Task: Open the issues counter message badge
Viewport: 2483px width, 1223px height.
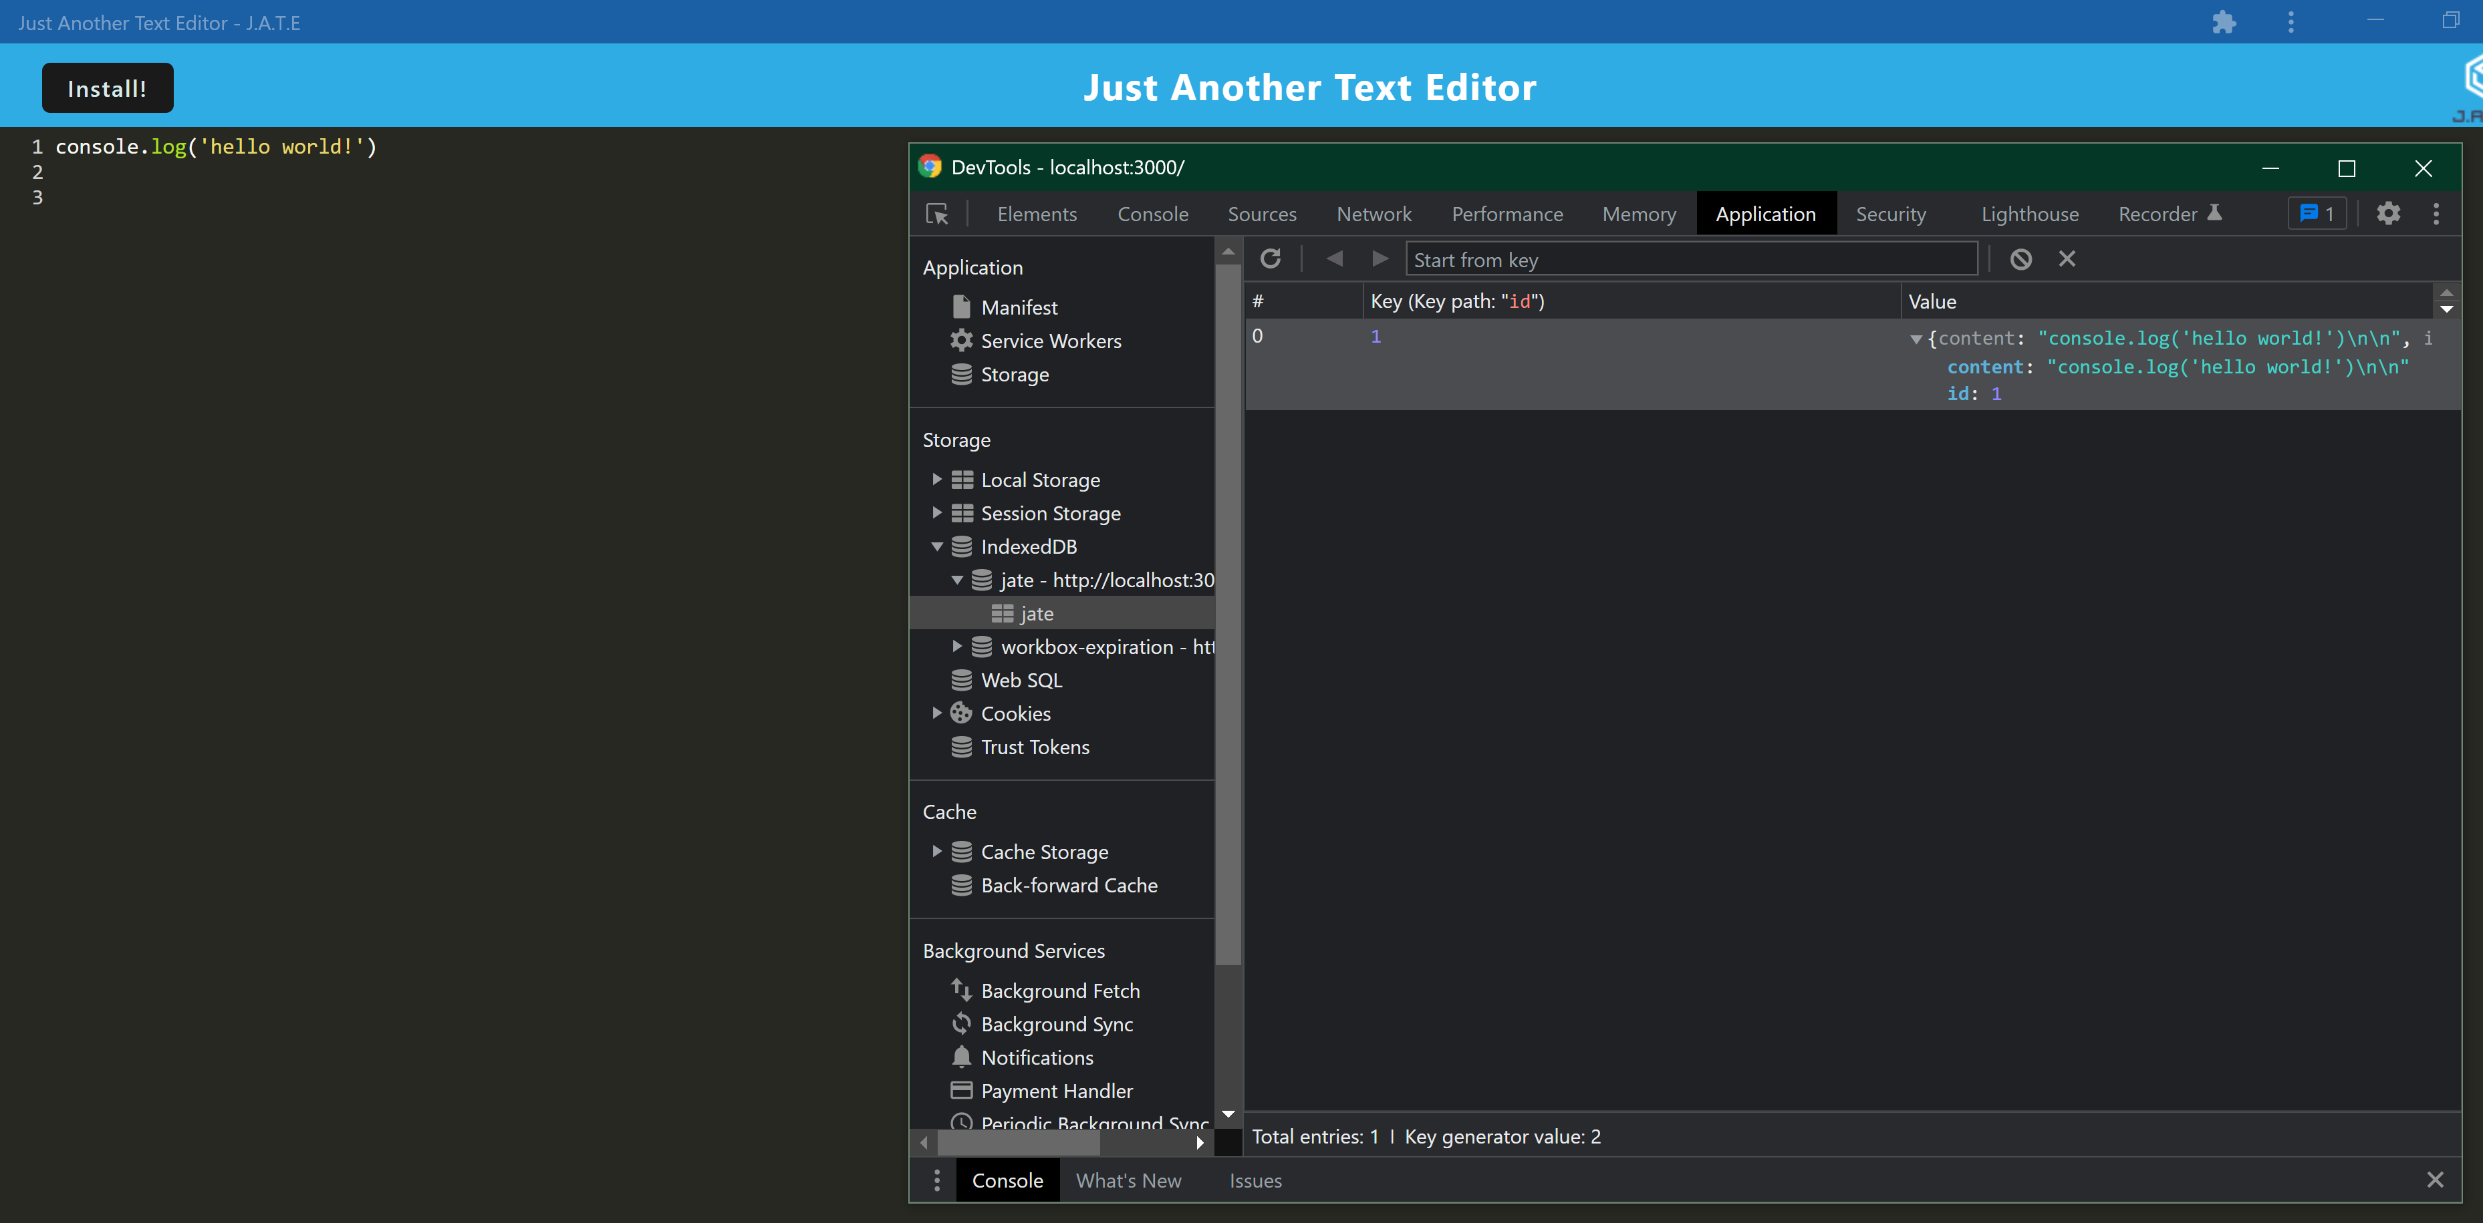Action: 2317,214
